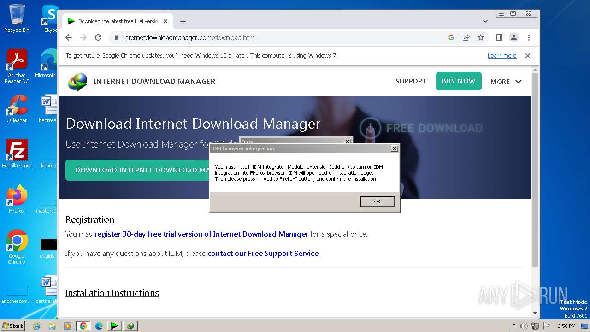Image resolution: width=590 pixels, height=332 pixels.
Task: Open Learn more link in update notice
Action: pos(502,56)
